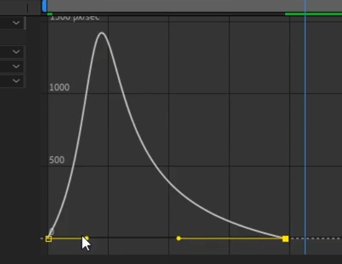This screenshot has height=264, width=342.
Task: Select the hollow yellow start keyframe square
Action: point(49,238)
